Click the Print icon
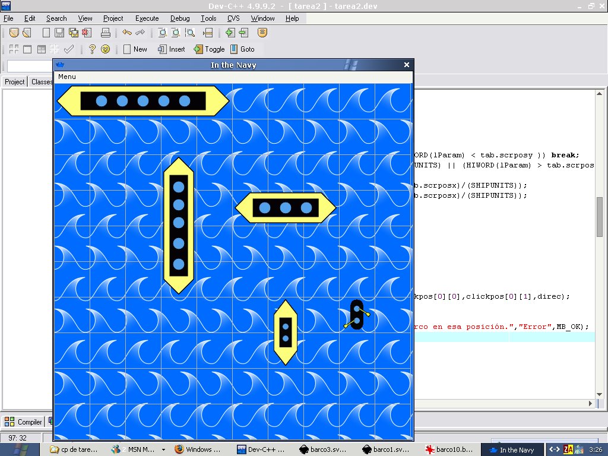608x456 pixels. (x=106, y=33)
